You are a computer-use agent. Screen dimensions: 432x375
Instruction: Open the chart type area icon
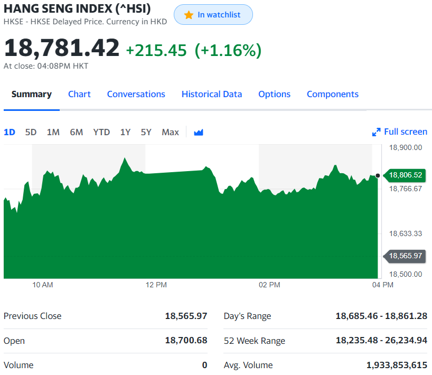tap(199, 133)
